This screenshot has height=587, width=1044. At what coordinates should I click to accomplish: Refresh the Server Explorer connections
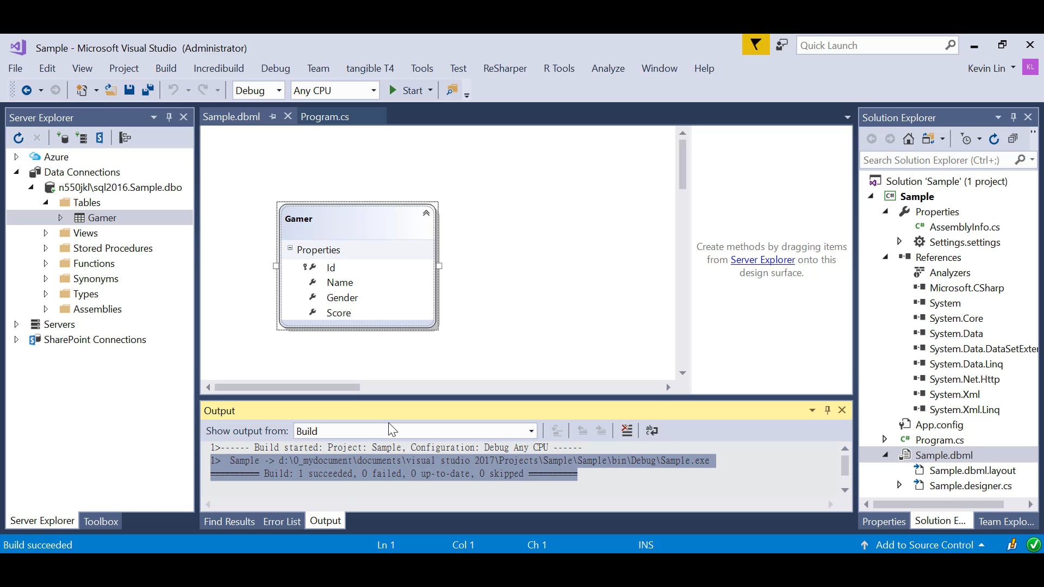(18, 138)
